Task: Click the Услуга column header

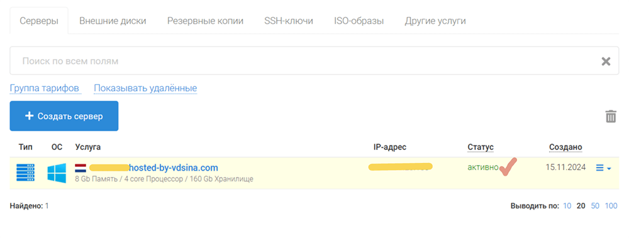Action: tap(88, 147)
